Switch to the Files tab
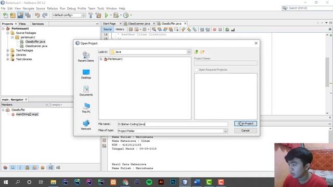The width and height of the screenshot is (333, 187). tap(22, 24)
